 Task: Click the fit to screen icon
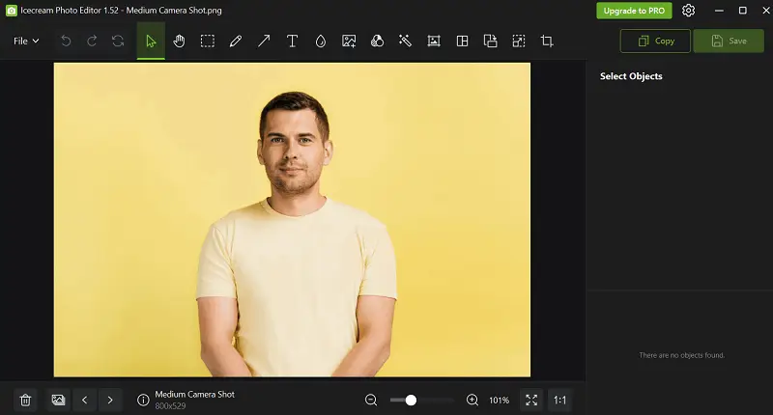tap(531, 400)
